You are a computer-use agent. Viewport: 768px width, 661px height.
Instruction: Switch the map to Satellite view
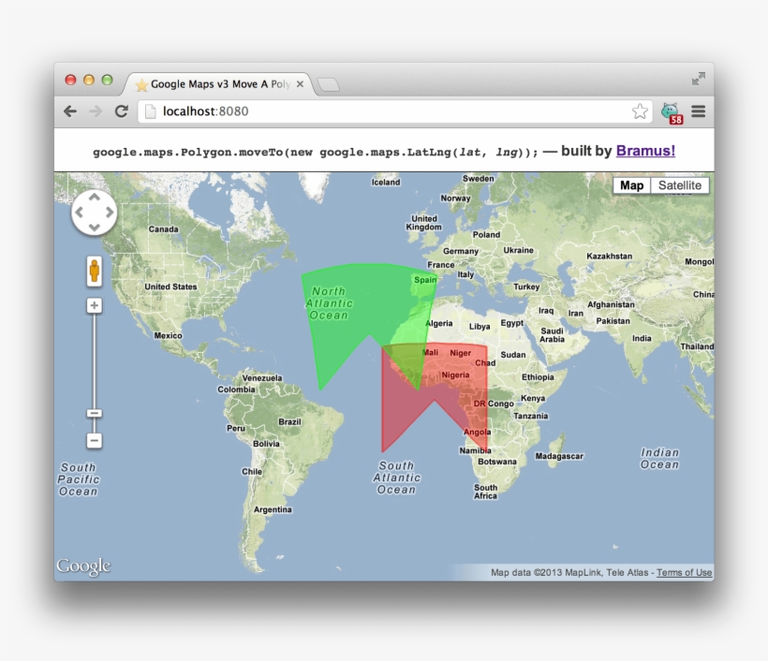pyautogui.click(x=679, y=184)
